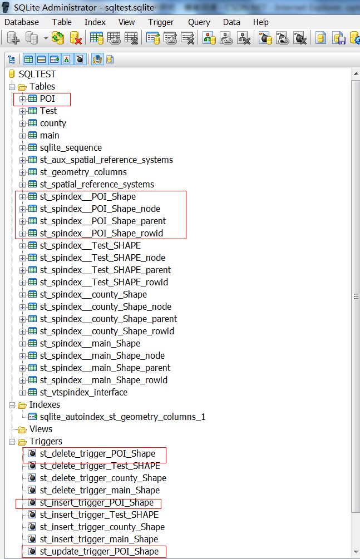Open the Help menu

pyautogui.click(x=261, y=22)
